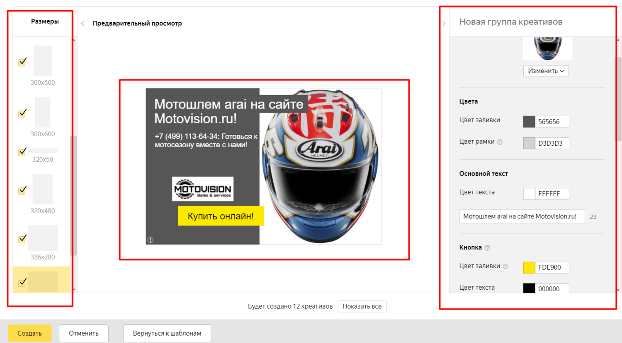The width and height of the screenshot is (622, 343).
Task: Open border color swatch D3D3D3
Action: (x=529, y=143)
